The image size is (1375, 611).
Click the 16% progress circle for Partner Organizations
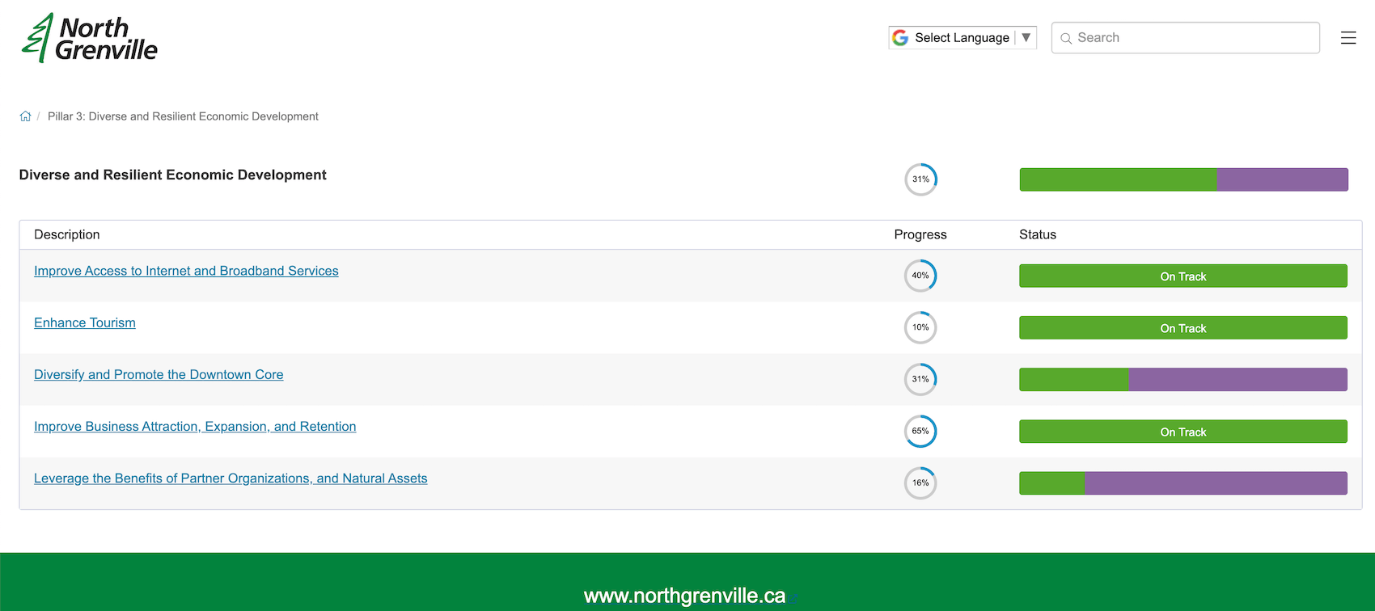tap(920, 482)
